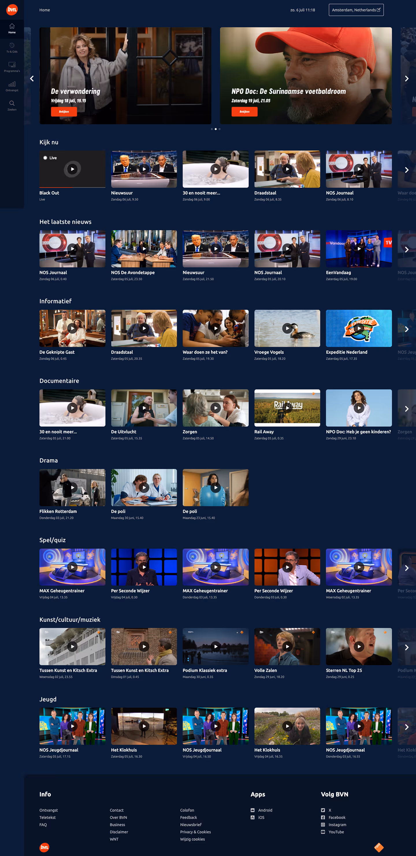The height and width of the screenshot is (856, 416).
Task: Select the first carousel dot
Action: (212, 129)
